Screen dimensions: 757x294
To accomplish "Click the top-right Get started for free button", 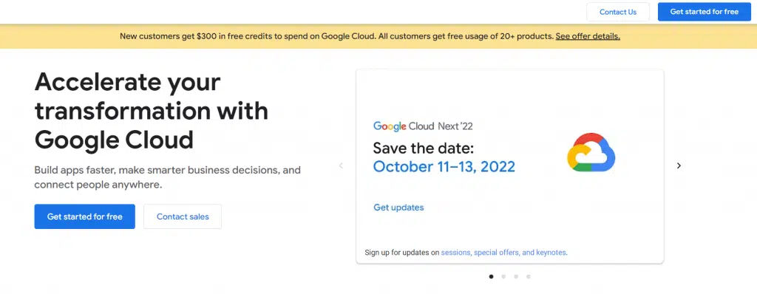I will tap(705, 12).
